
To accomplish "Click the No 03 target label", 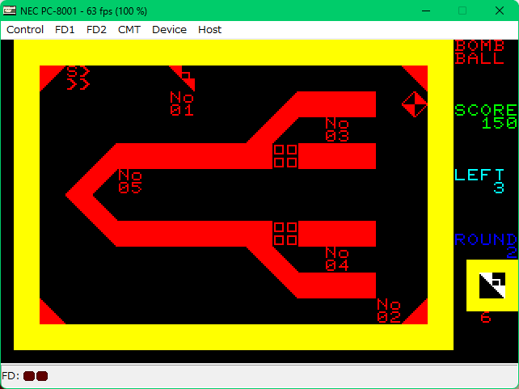I will click(337, 129).
